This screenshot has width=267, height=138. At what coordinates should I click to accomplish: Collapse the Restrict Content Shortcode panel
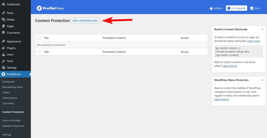pyautogui.click(x=262, y=29)
